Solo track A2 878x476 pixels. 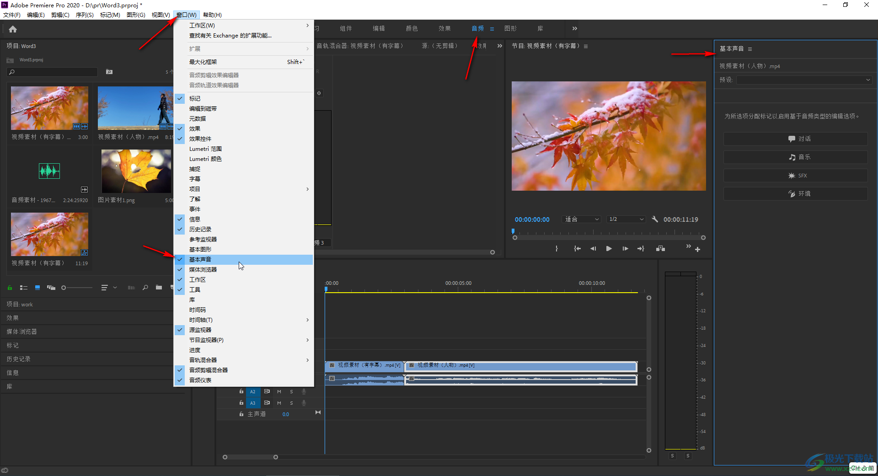(x=291, y=392)
